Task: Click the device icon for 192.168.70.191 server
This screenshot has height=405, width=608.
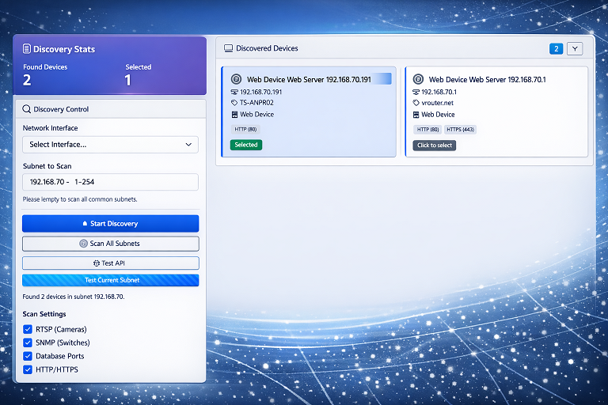Action: pos(236,79)
